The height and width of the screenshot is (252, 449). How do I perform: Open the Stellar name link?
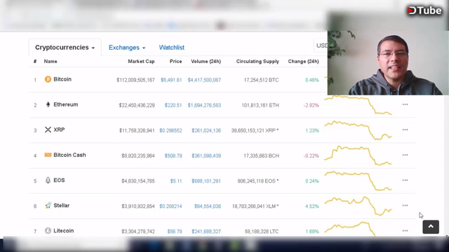[61, 205]
